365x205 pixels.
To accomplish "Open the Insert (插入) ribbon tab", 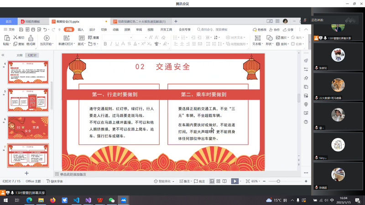I will [81, 30].
